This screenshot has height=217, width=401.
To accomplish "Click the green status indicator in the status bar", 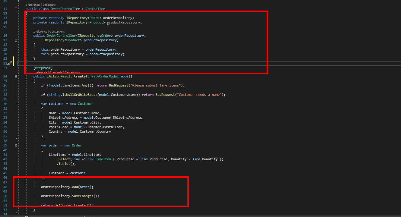I will point(27,216).
